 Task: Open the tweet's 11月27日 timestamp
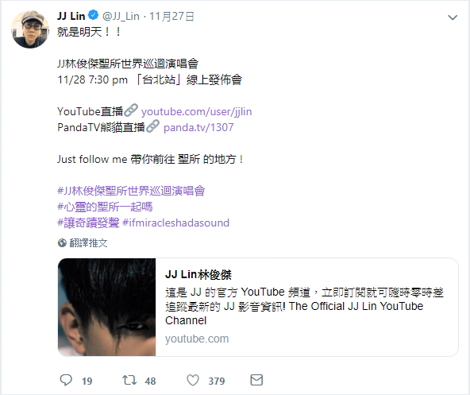click(x=171, y=16)
